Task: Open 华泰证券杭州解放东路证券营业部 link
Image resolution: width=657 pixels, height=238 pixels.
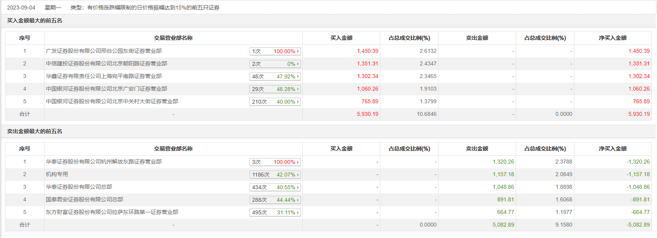Action: click(x=104, y=162)
